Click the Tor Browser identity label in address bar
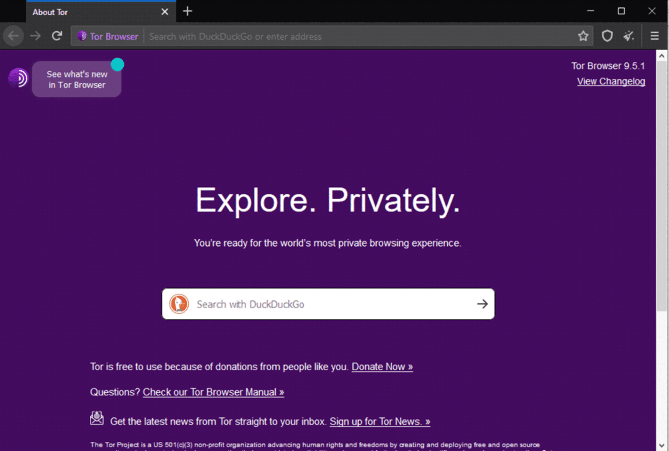The image size is (669, 451). pos(108,37)
